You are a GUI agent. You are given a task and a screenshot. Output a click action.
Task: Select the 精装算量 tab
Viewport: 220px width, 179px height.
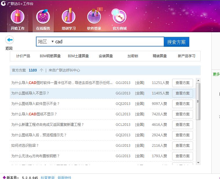tap(160, 56)
